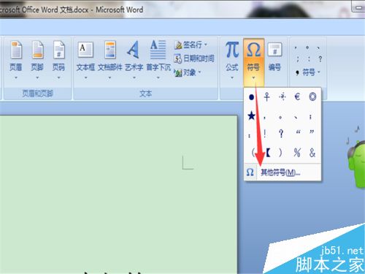Click the 编号 number icon
This screenshot has height=274, width=365.
pos(274,50)
